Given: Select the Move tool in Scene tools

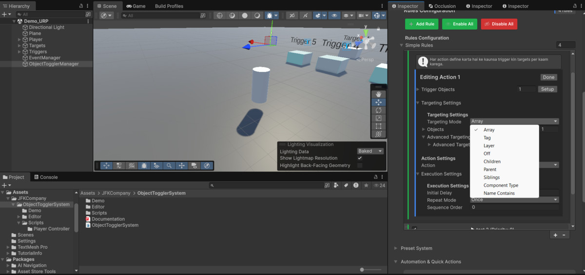Looking at the screenshot, I should coord(378,102).
